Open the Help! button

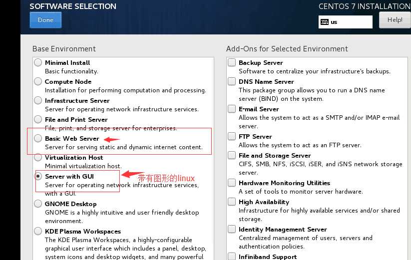[395, 20]
